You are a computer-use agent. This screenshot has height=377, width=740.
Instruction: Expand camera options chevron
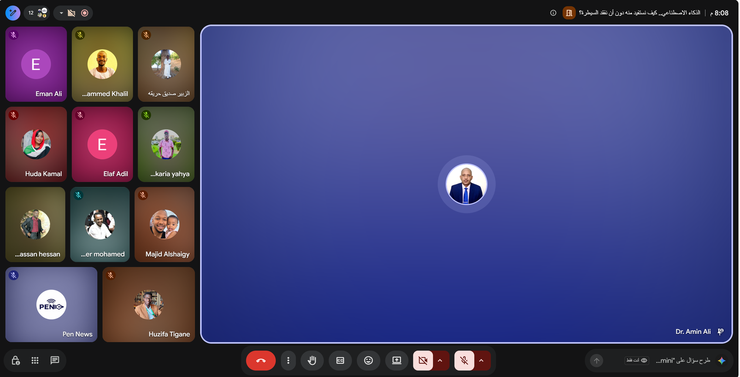coord(440,360)
